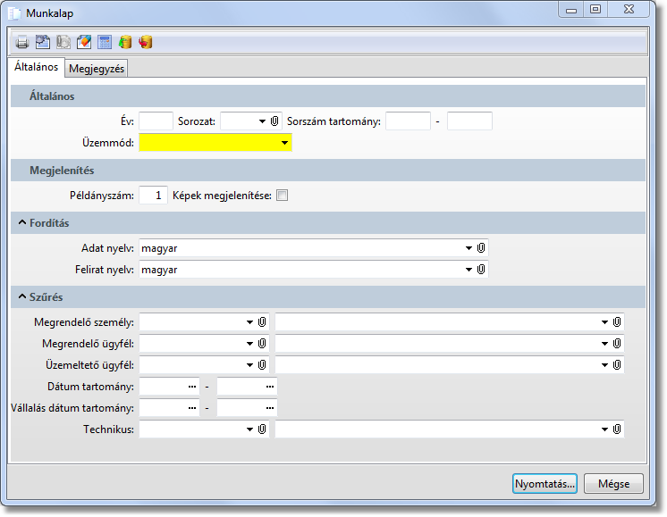Collapse the Szűrés section
Screen dimensions: 667x517
pyautogui.click(x=22, y=296)
